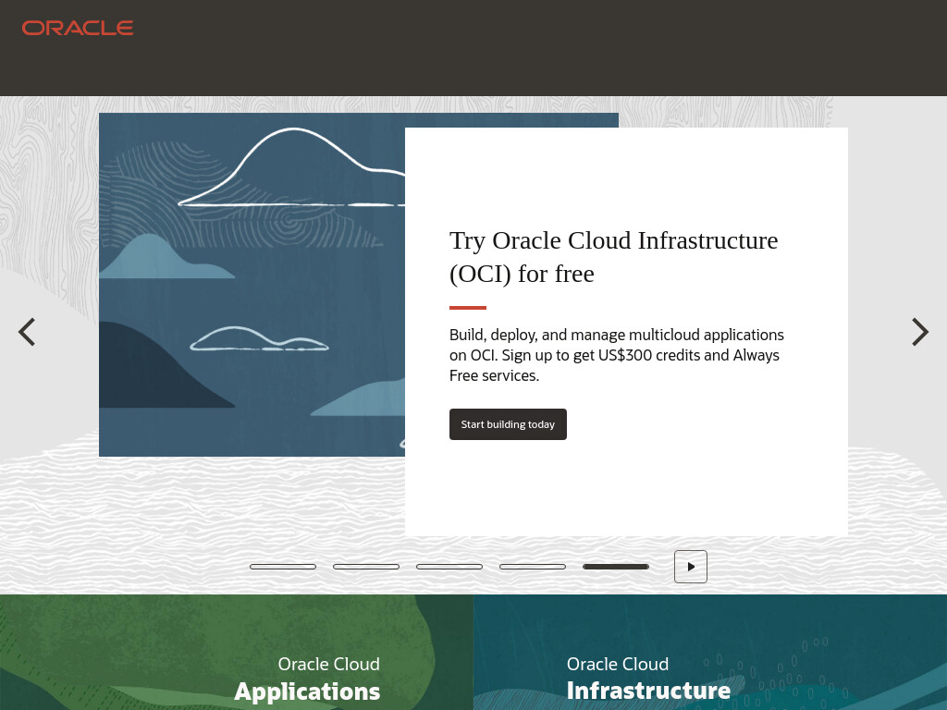Select the third carousel slide indicator
The image size is (947, 710).
pyautogui.click(x=449, y=567)
